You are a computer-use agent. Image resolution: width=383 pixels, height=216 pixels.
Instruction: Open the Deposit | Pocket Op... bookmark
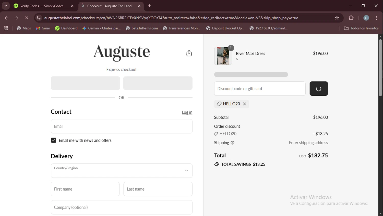225,28
